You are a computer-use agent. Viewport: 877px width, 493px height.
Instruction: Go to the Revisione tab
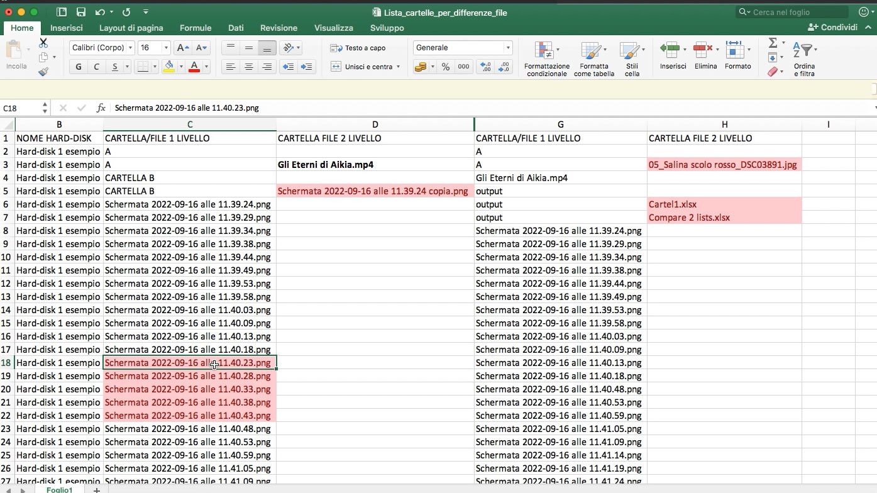(x=279, y=28)
